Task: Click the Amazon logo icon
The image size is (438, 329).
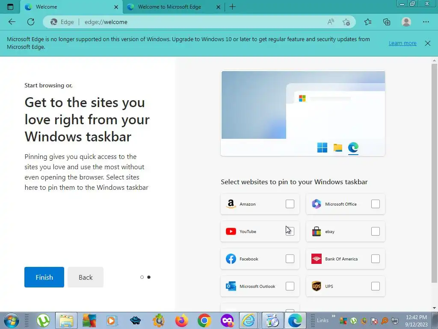Action: click(231, 204)
